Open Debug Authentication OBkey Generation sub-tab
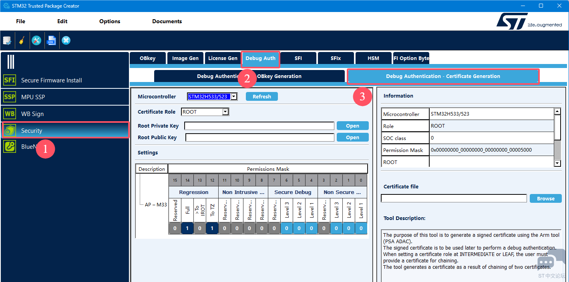This screenshot has width=569, height=282. (x=249, y=76)
